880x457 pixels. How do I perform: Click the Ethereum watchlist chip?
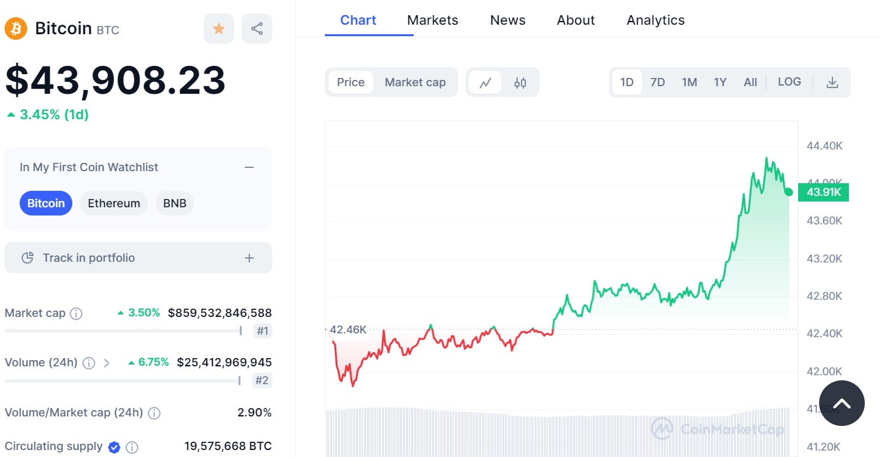click(114, 203)
